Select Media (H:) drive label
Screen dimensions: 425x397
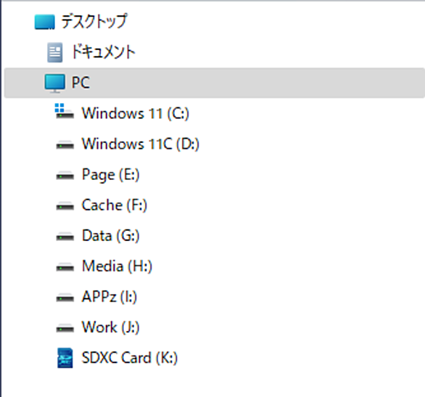pyautogui.click(x=117, y=266)
